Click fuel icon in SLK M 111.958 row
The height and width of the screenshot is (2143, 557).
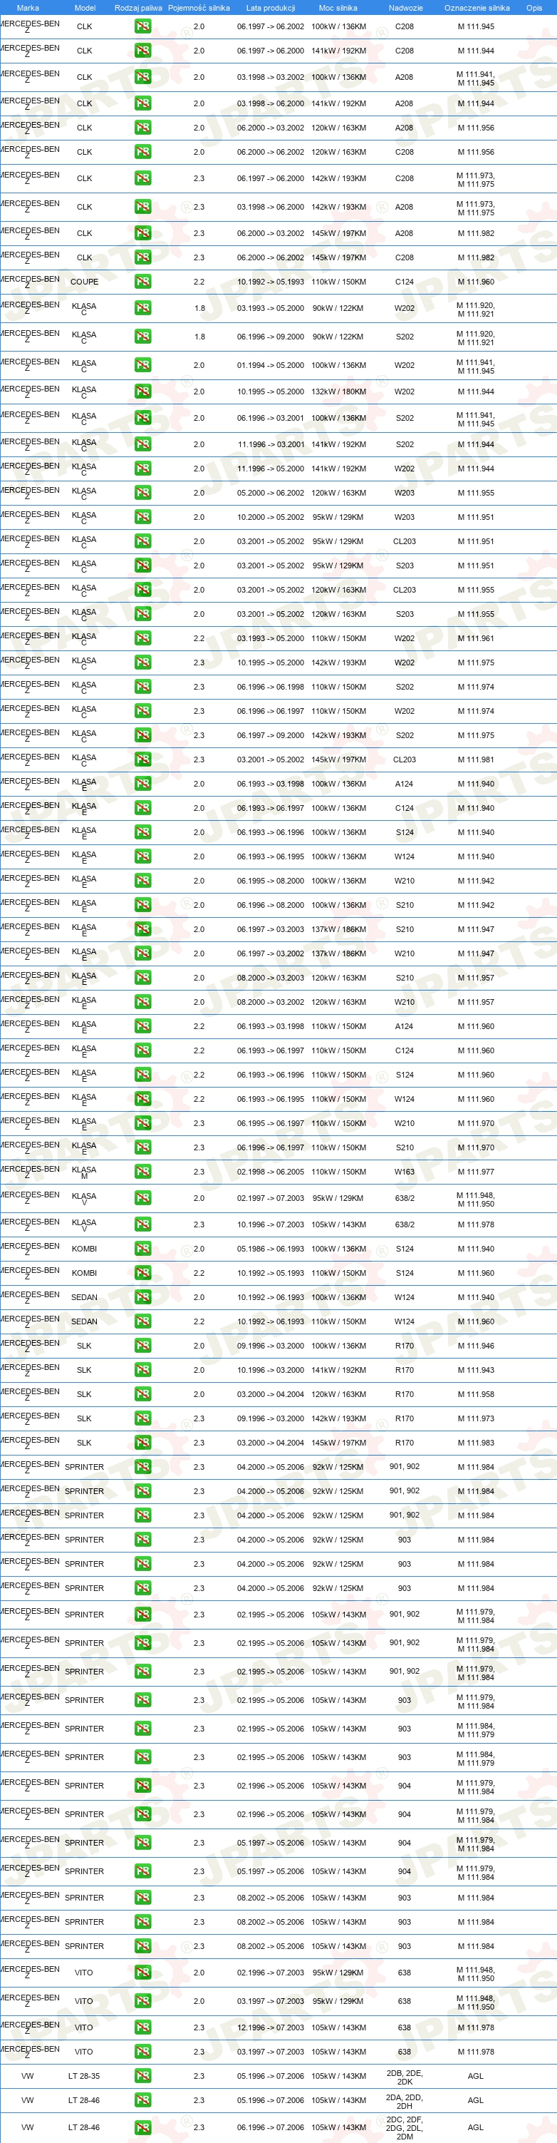coord(143,1393)
